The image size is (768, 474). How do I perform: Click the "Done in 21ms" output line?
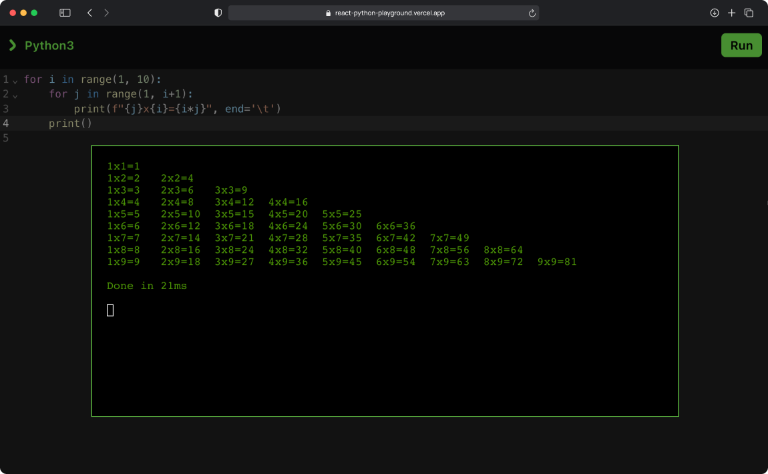[147, 286]
